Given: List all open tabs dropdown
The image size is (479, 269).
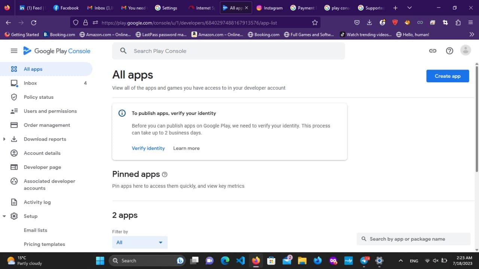Looking at the screenshot, I should pyautogui.click(x=409, y=8).
